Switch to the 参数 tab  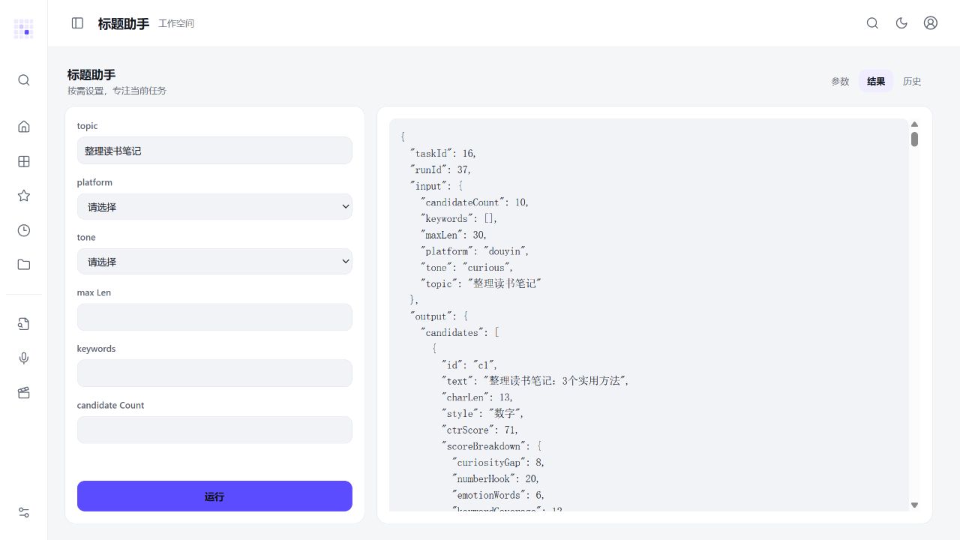pos(840,82)
